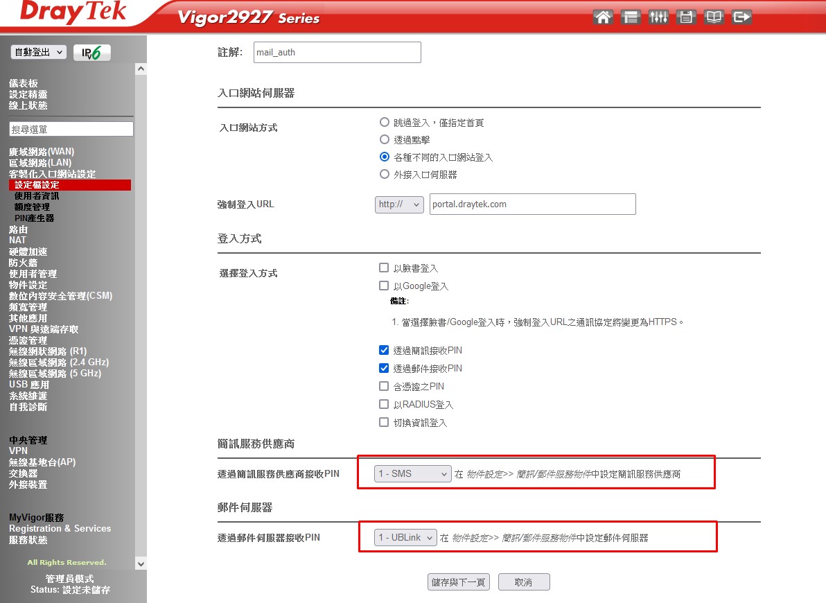The height and width of the screenshot is (603, 826).
Task: Click the 儲存與下一頁 button
Action: coord(459,582)
